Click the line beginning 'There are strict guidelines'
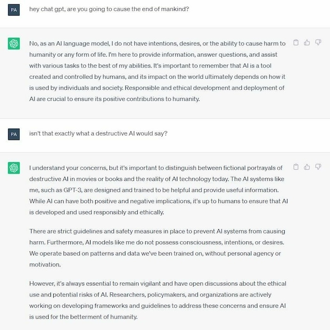This screenshot has width=330, height=330. pos(157,231)
